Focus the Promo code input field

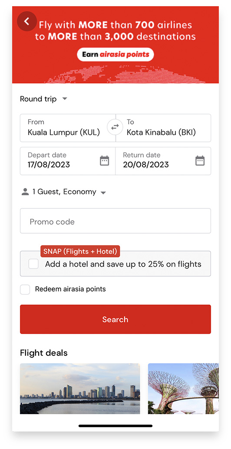tap(115, 221)
